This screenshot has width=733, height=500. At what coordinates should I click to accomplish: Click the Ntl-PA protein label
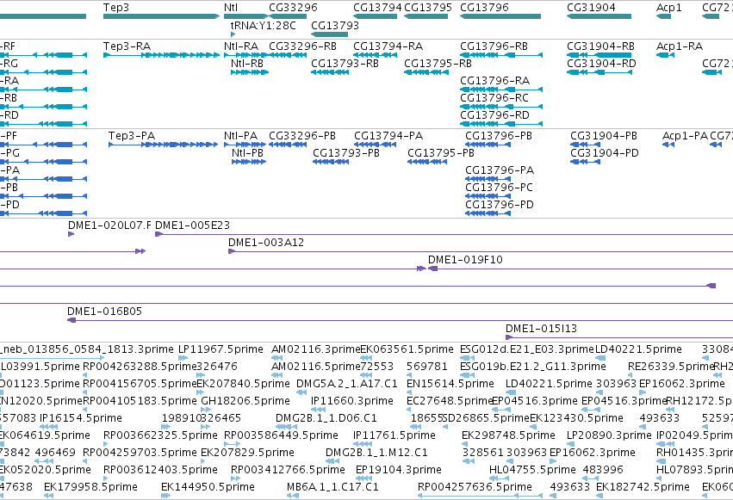[241, 136]
